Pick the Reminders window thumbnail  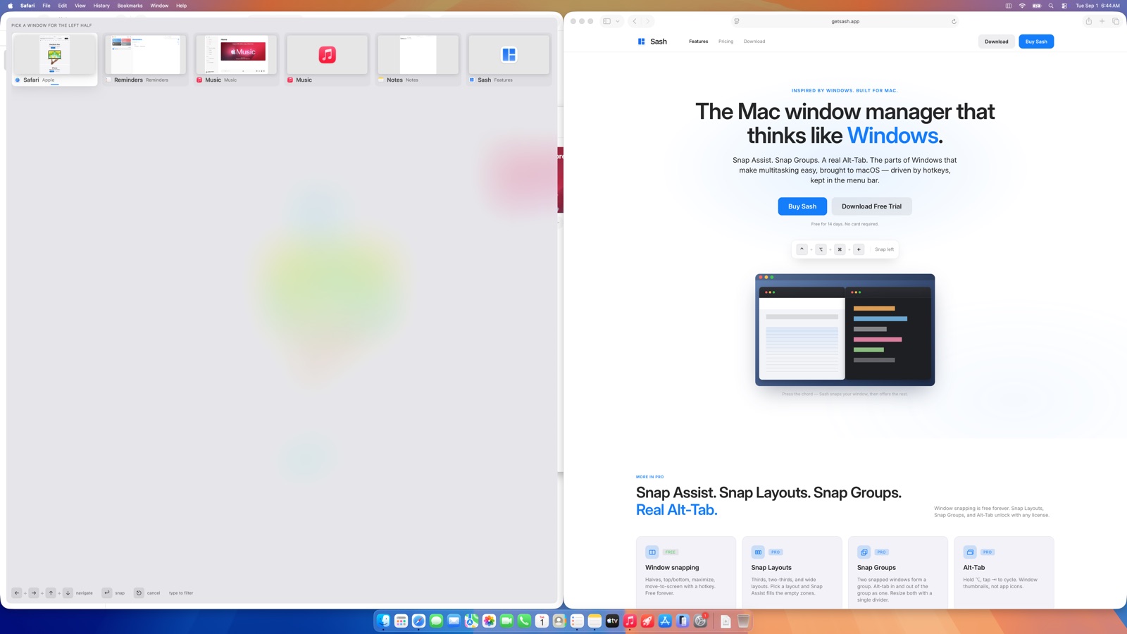[x=146, y=59]
